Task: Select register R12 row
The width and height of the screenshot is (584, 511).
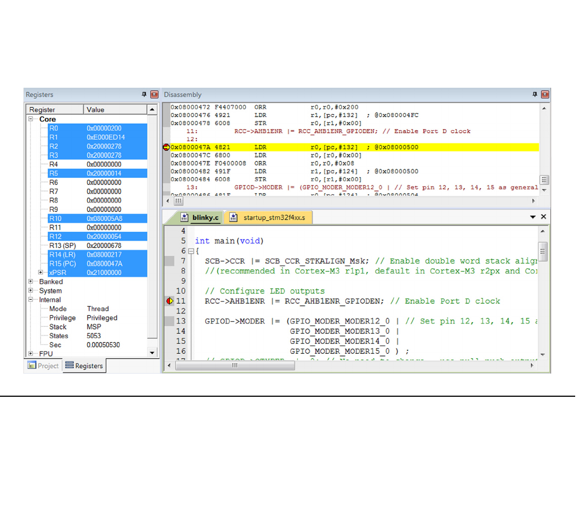Action: pyautogui.click(x=98, y=236)
